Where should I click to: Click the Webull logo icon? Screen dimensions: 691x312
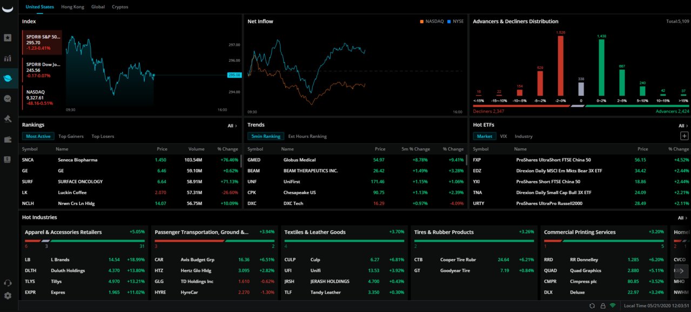point(8,10)
